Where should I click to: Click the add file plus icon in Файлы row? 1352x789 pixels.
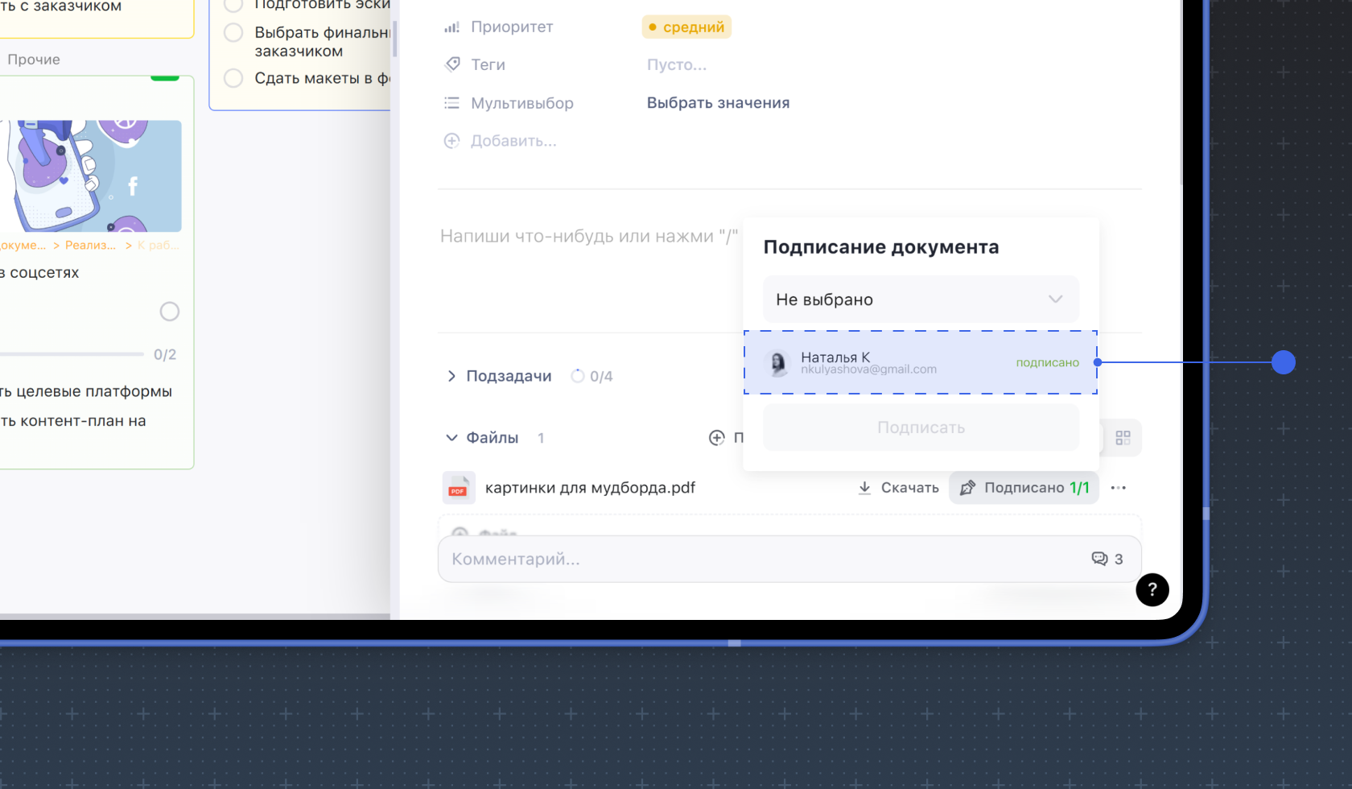coord(716,438)
